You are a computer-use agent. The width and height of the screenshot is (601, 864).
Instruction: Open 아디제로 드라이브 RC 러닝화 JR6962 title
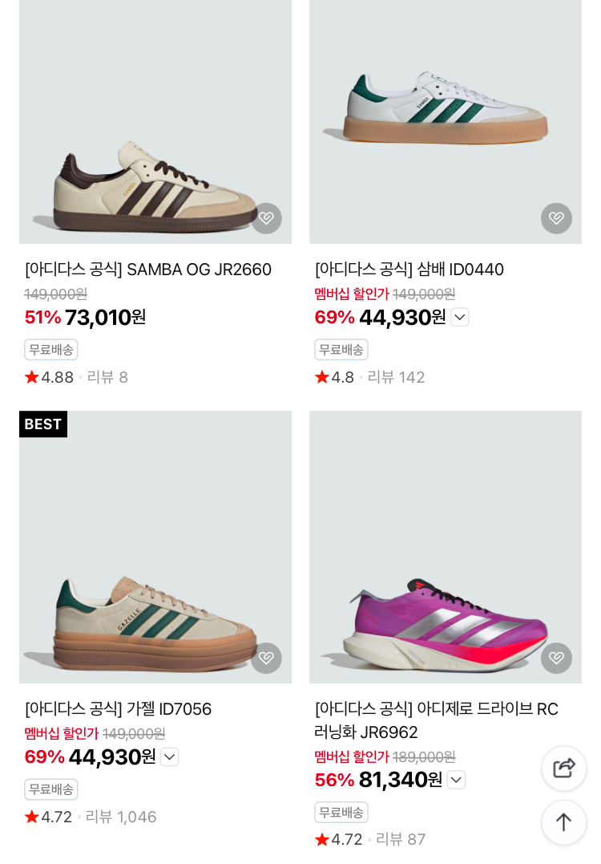pos(436,720)
